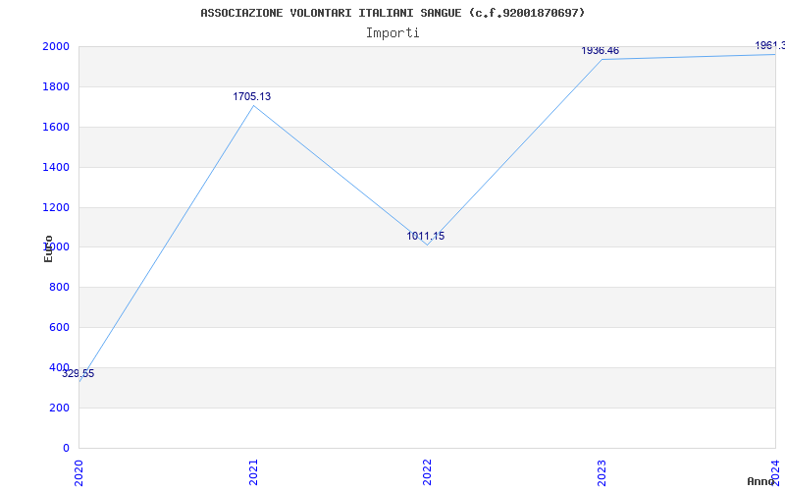Select the 329.55 data label
Screen dimensions: 785x491
(78, 374)
